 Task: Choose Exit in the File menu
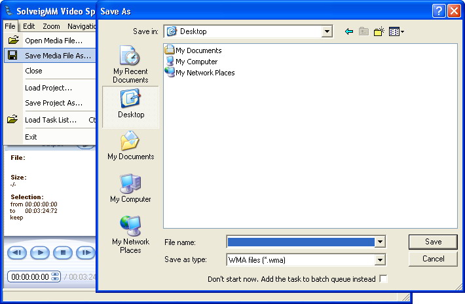(x=50, y=137)
